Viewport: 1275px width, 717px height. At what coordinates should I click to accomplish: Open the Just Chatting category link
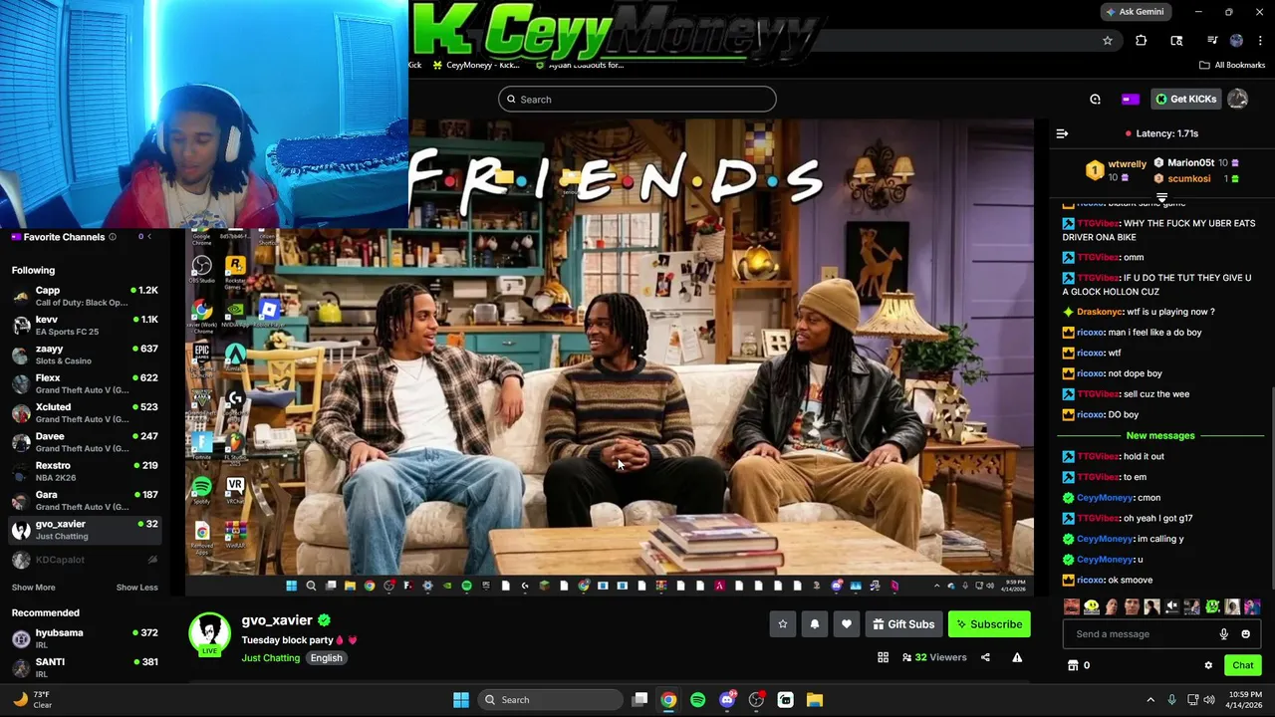pos(270,658)
